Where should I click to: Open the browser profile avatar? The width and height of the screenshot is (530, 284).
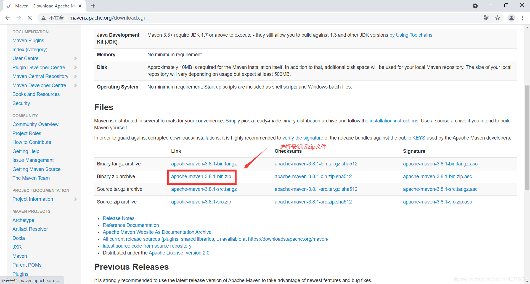pyautogui.click(x=511, y=18)
